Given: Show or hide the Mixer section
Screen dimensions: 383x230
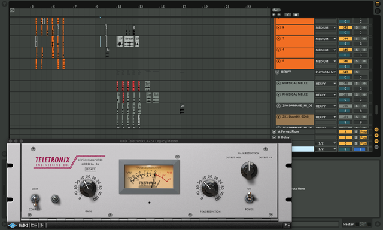Looking at the screenshot, I should [376, 141].
